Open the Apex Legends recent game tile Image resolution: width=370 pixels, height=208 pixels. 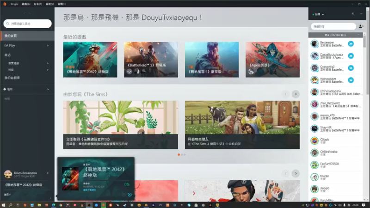pyautogui.click(x=273, y=60)
